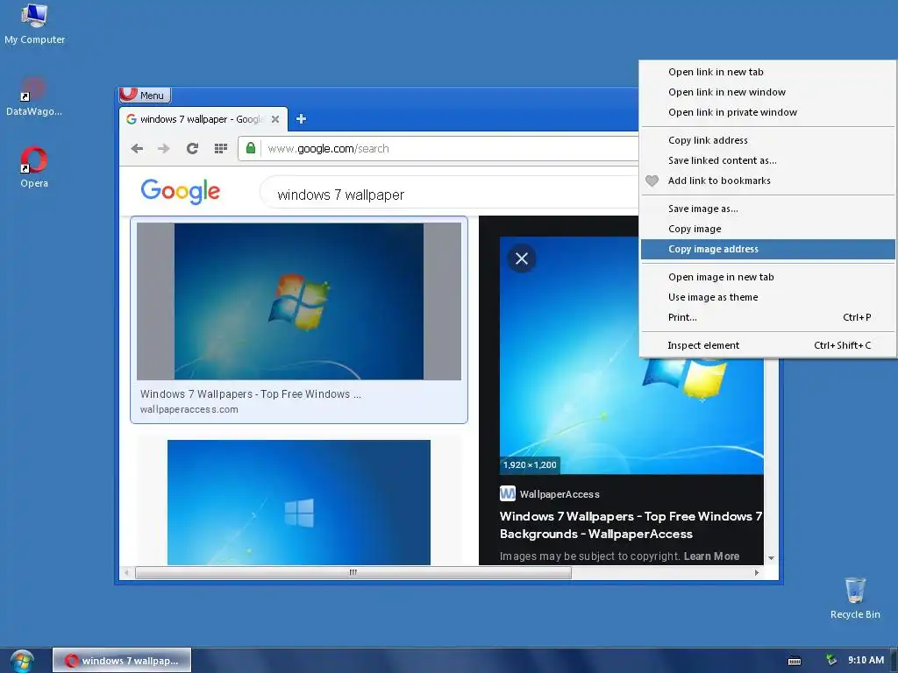The width and height of the screenshot is (898, 673).
Task: Select Copy link address
Action: [x=767, y=140]
